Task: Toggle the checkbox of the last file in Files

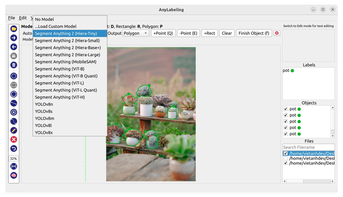Action: click(x=286, y=163)
